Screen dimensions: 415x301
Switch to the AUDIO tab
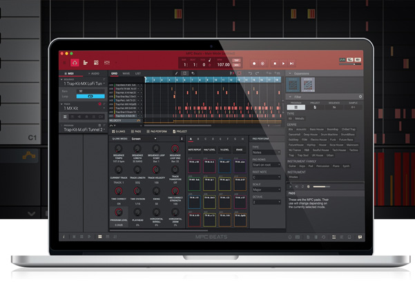click(x=94, y=74)
